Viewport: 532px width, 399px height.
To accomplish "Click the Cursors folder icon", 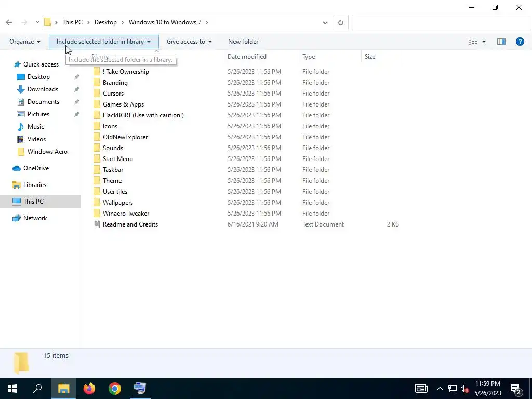I will tap(97, 94).
